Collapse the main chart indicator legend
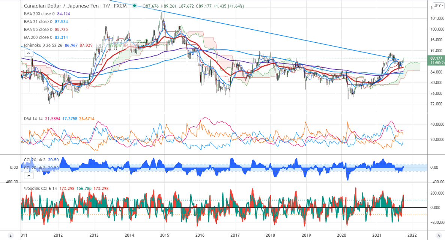Viewport: 445px width, 240px height. (x=29, y=53)
